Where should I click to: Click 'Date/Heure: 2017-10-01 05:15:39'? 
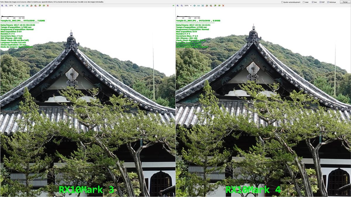[x=18, y=25]
